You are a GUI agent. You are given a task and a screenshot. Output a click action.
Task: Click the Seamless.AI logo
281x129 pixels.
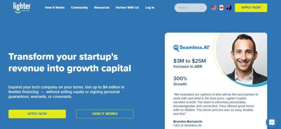click(191, 48)
